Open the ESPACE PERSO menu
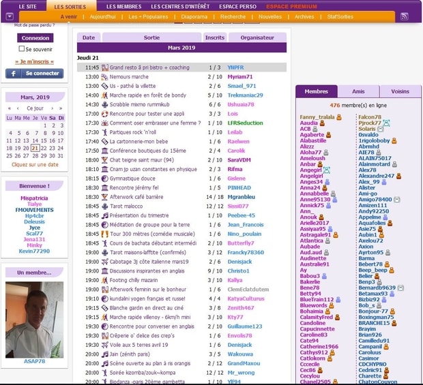 [x=237, y=6]
